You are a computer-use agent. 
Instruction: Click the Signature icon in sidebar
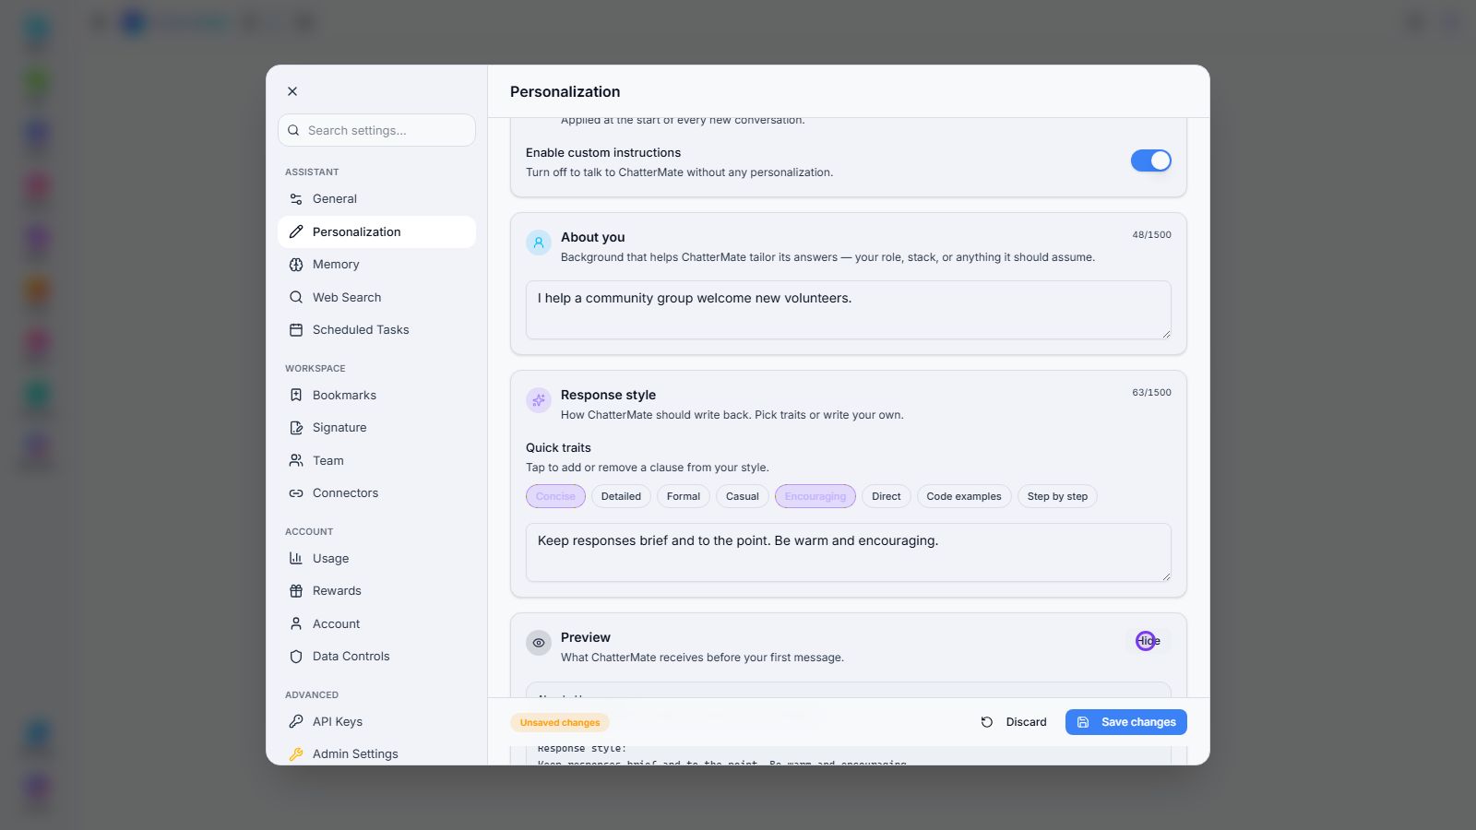[x=296, y=428]
